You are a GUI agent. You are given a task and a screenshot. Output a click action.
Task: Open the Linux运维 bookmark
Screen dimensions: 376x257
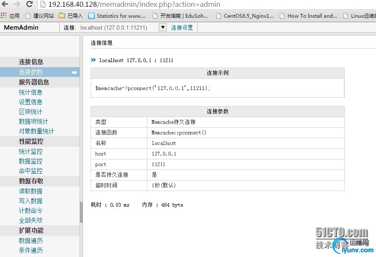(359, 16)
